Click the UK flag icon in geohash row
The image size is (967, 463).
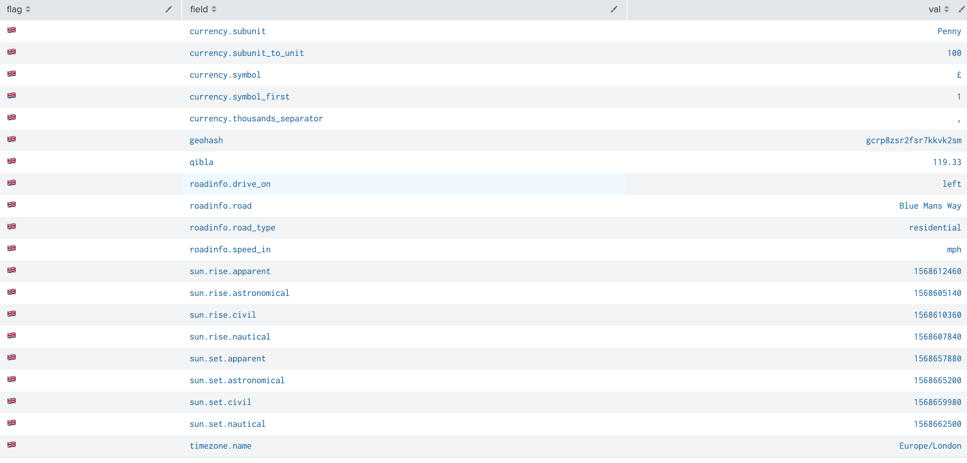pos(12,139)
